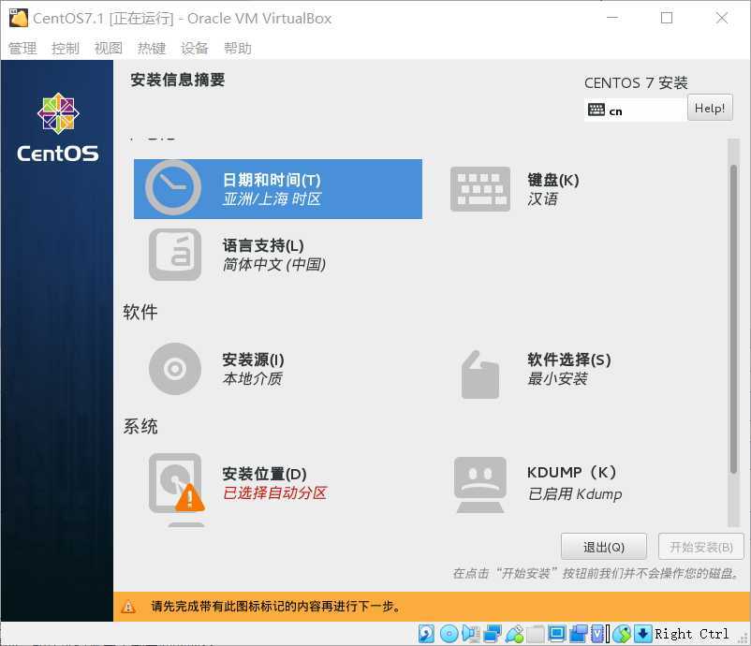
Task: Click the 开始安装(B) button
Action: [x=700, y=547]
